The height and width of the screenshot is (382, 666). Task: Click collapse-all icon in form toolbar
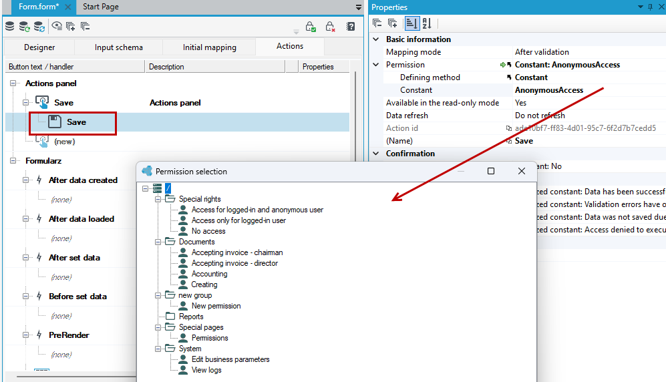[x=85, y=26]
